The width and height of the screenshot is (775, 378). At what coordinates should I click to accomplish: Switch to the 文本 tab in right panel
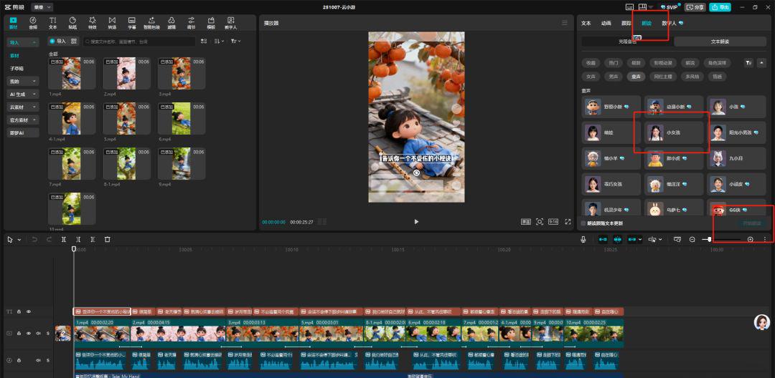click(x=586, y=23)
